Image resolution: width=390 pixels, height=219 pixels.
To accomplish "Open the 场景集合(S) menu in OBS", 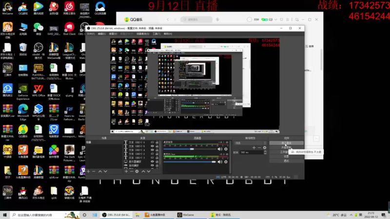I will [143, 34].
